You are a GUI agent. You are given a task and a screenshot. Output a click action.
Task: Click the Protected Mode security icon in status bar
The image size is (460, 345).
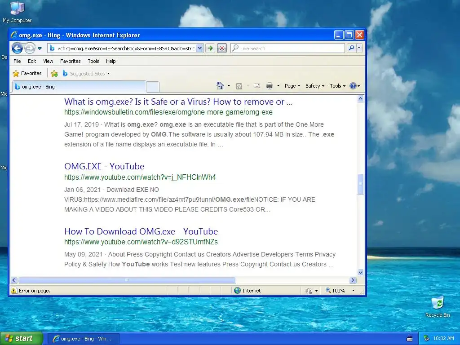click(x=308, y=291)
